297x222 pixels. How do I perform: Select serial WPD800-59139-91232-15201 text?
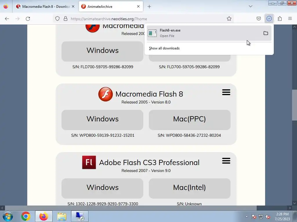click(x=107, y=135)
